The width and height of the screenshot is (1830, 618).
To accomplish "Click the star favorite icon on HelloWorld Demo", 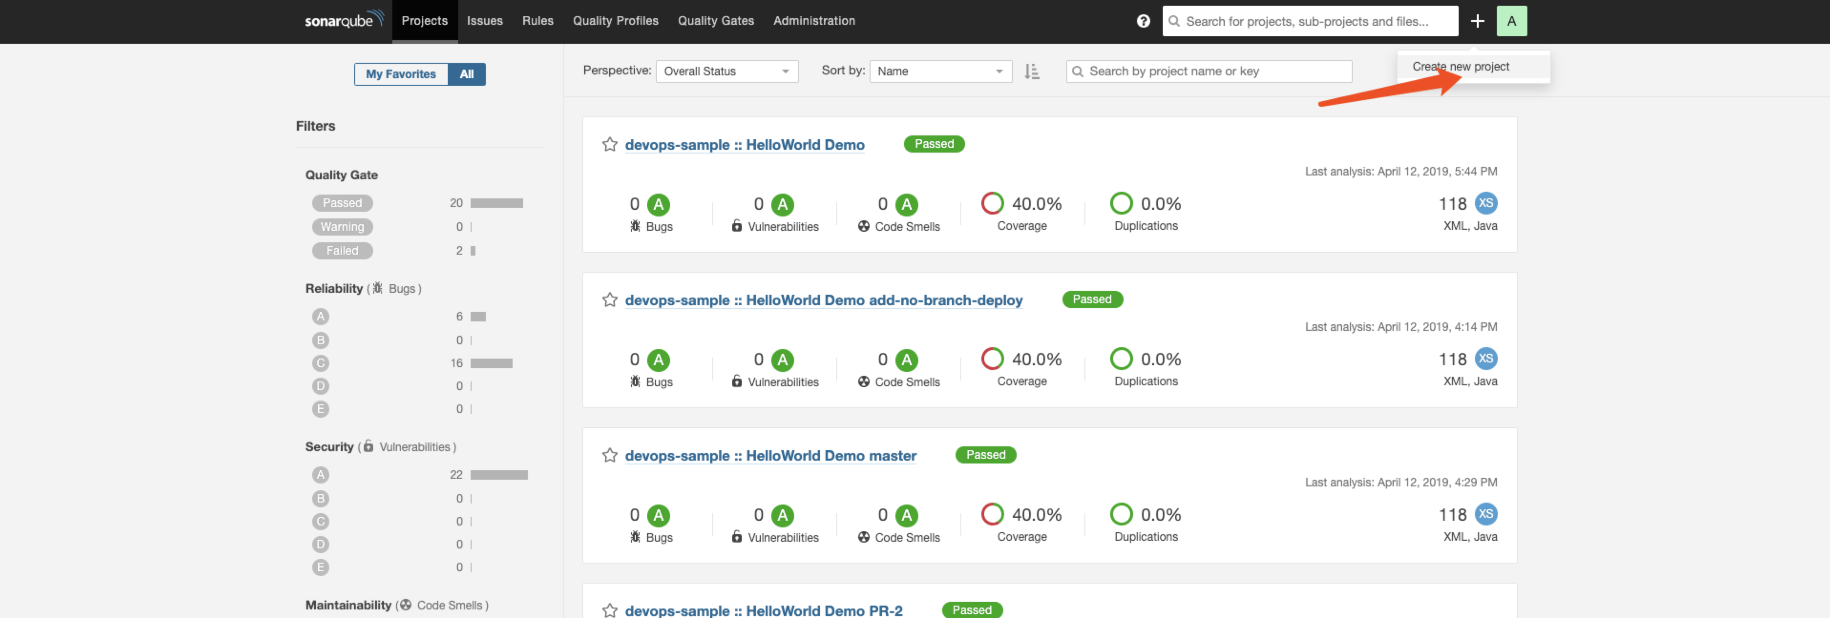I will point(608,144).
